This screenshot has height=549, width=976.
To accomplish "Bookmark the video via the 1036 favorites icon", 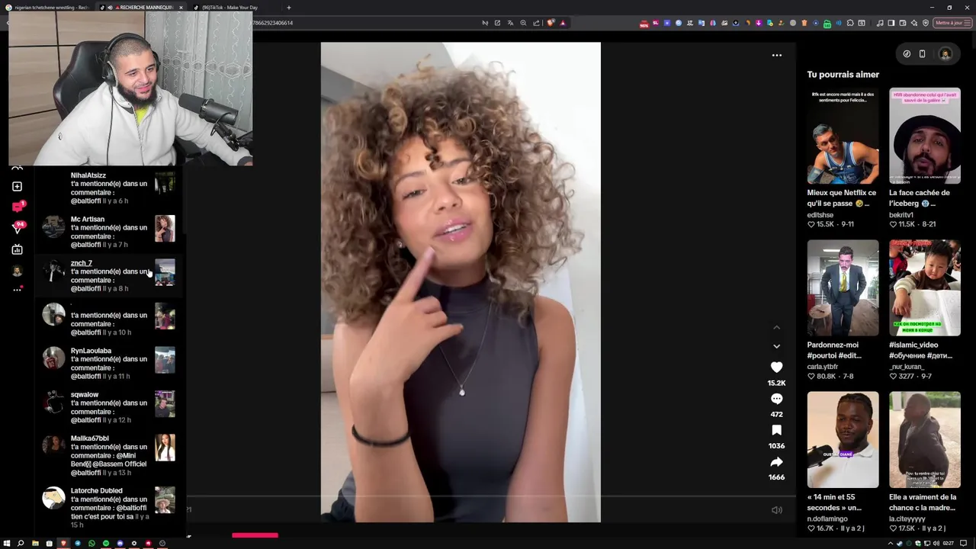I will pos(776,430).
